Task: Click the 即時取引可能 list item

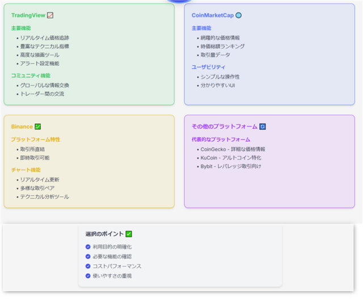Action: click(x=35, y=158)
